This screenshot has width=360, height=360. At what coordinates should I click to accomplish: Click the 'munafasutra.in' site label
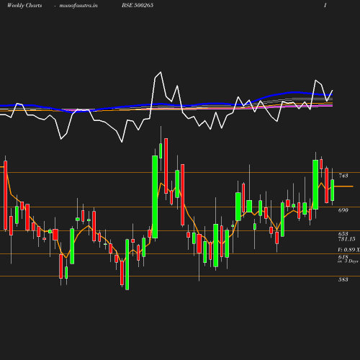coord(78,5)
